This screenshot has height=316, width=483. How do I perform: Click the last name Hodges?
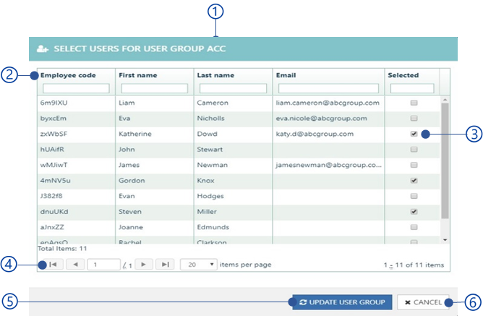coord(210,196)
